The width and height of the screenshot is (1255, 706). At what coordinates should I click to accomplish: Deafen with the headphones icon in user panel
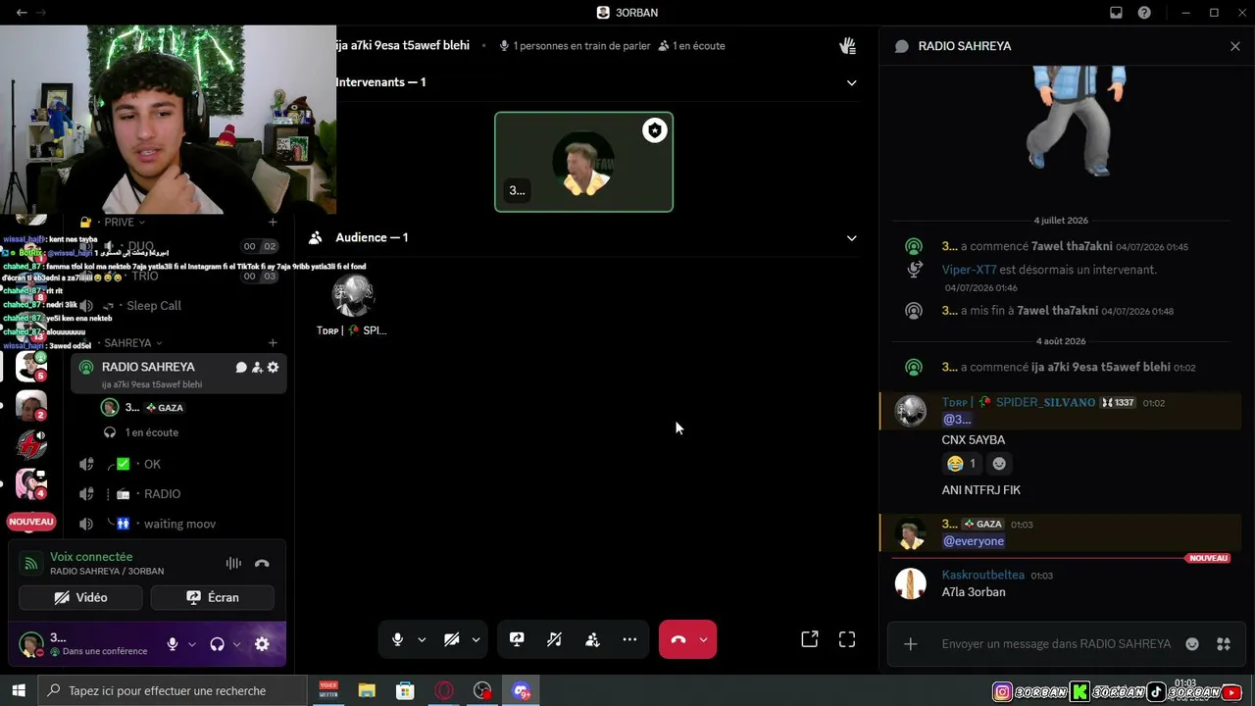[x=217, y=644]
